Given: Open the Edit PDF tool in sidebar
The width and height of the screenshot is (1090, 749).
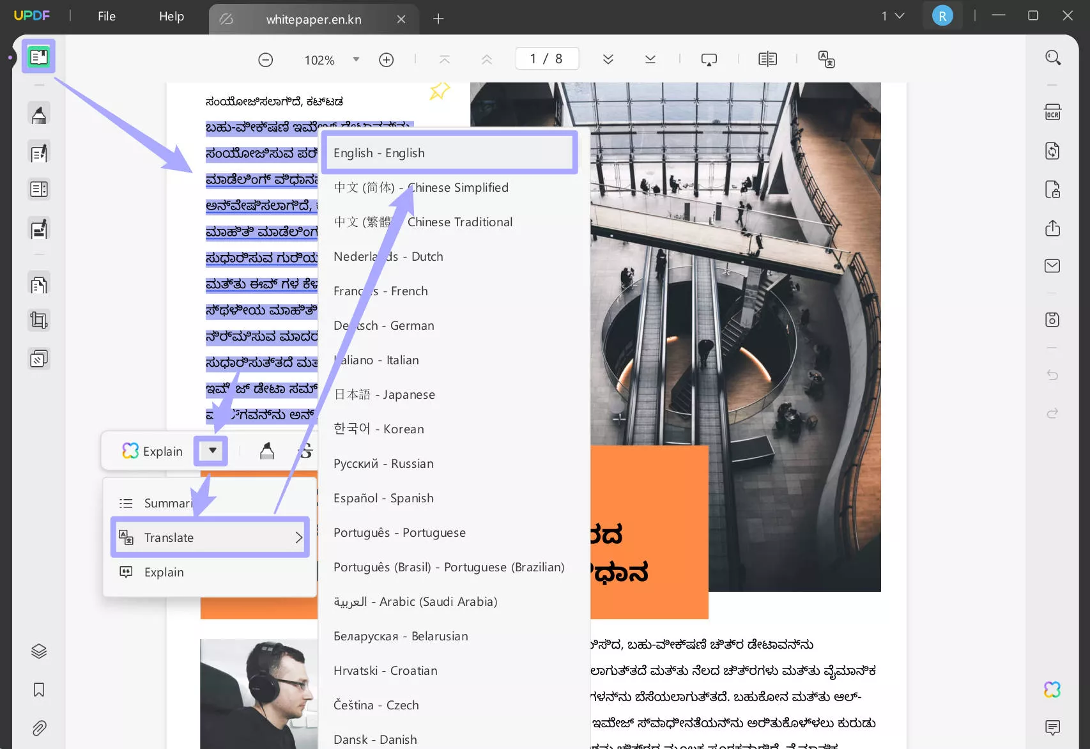Looking at the screenshot, I should [x=38, y=153].
